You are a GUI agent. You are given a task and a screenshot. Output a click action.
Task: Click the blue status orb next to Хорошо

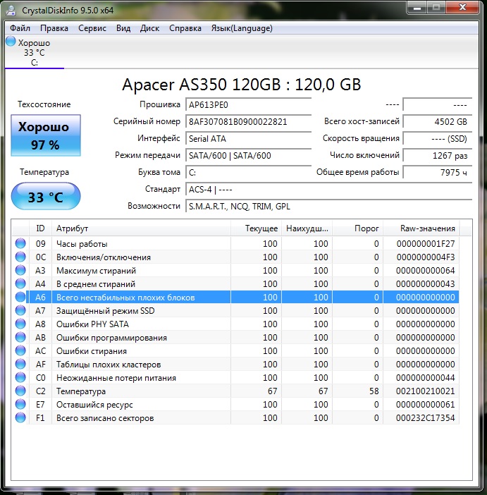(11, 42)
